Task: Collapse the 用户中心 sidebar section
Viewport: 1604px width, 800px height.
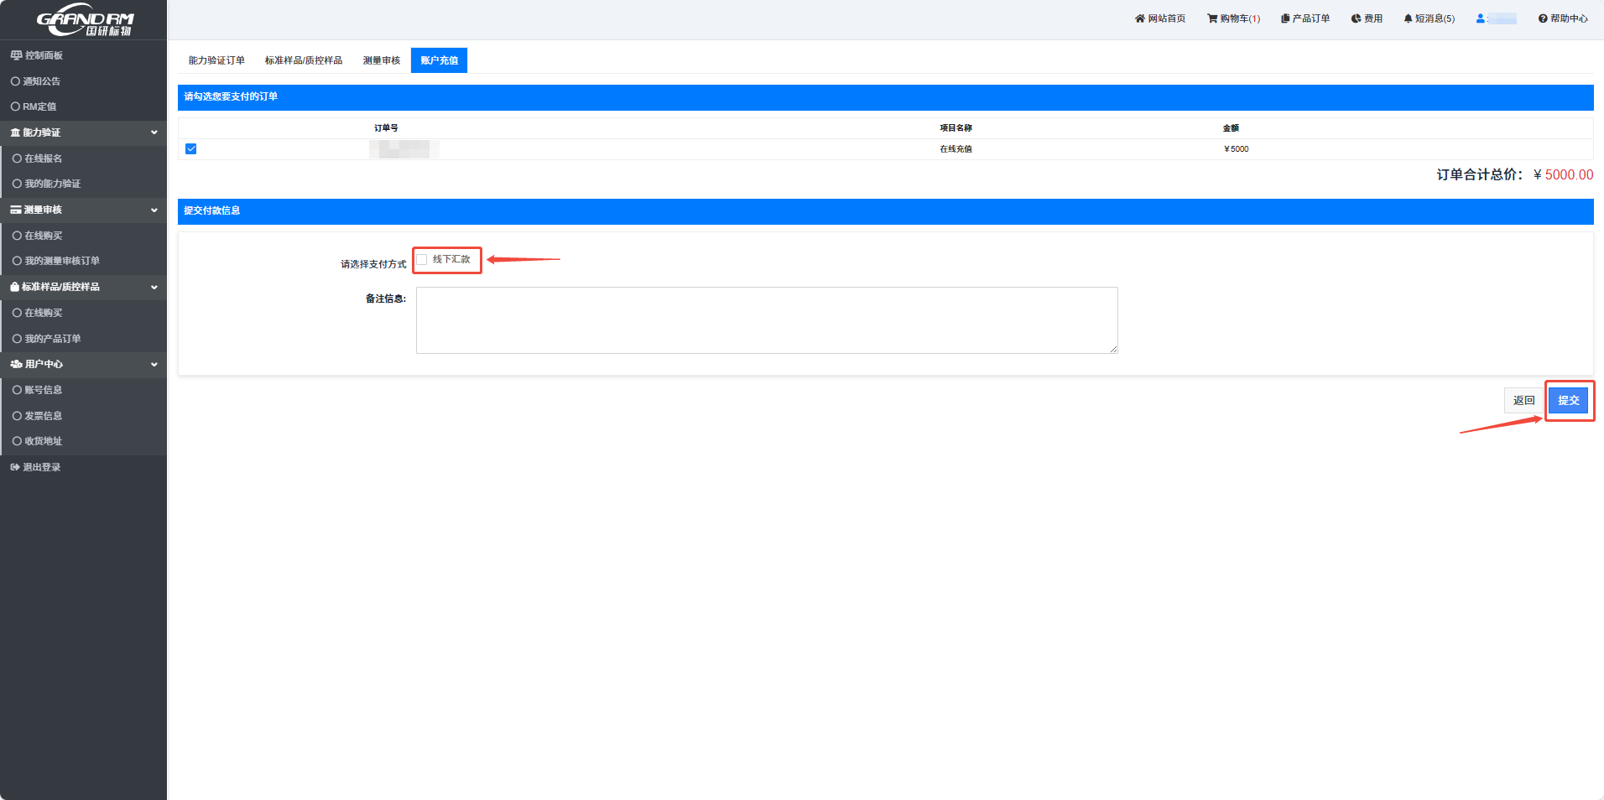Action: (154, 364)
